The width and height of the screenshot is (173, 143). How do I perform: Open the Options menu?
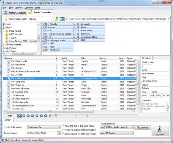click(29, 7)
